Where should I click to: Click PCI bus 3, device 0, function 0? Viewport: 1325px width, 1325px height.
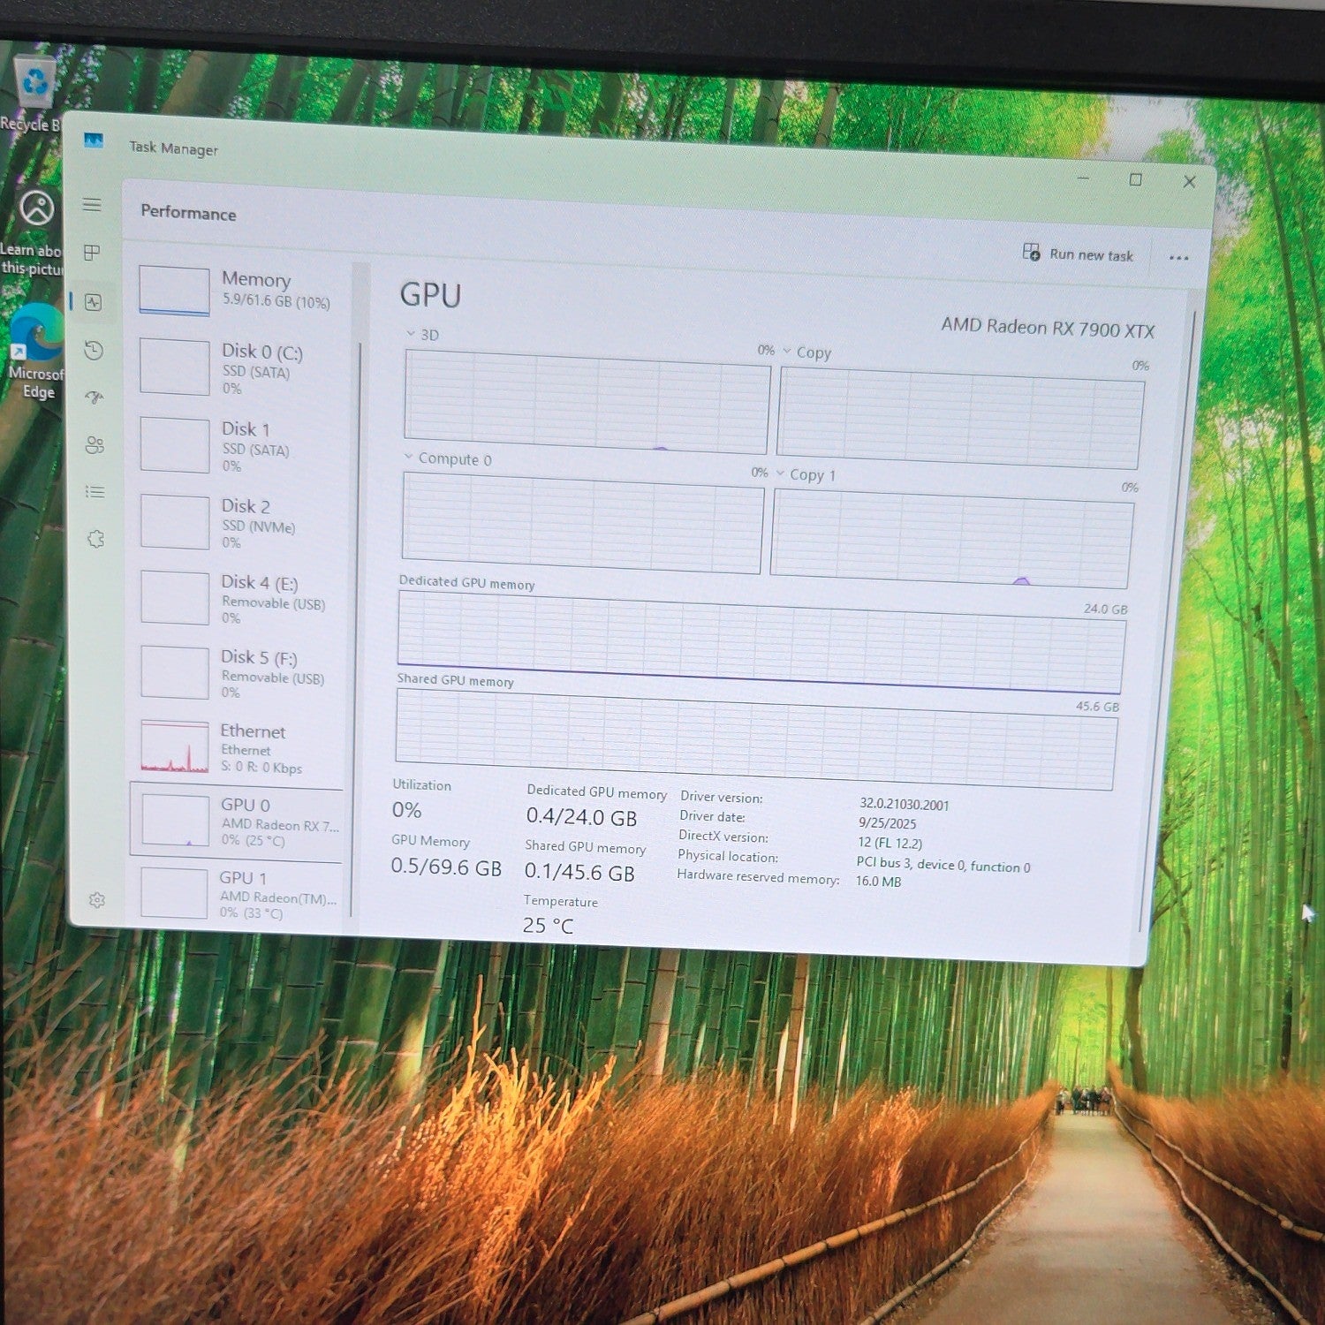[943, 865]
